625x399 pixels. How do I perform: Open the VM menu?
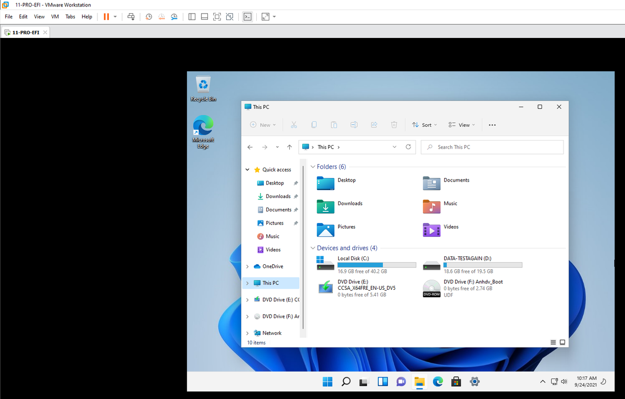click(x=55, y=16)
